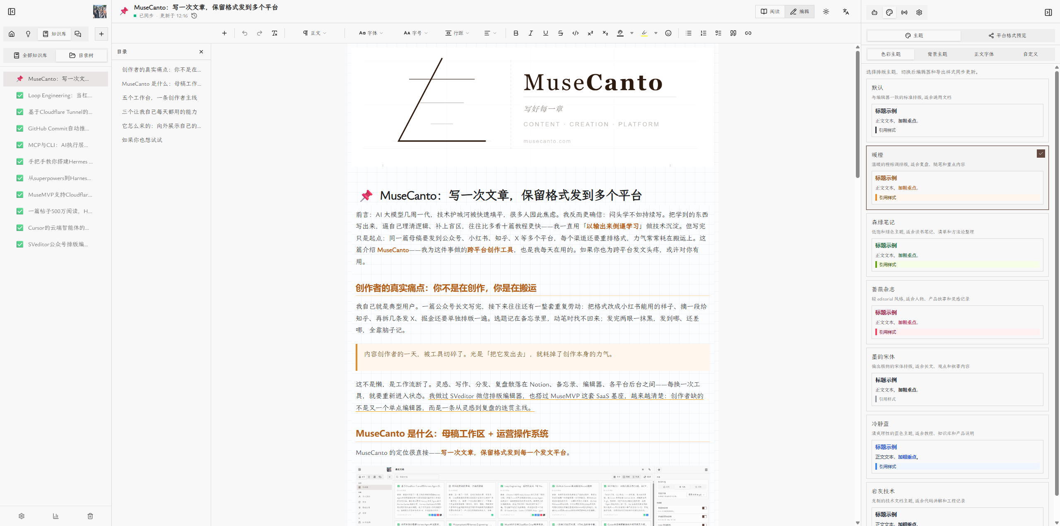
Task: Switch to 阅读 reading mode
Action: (770, 12)
